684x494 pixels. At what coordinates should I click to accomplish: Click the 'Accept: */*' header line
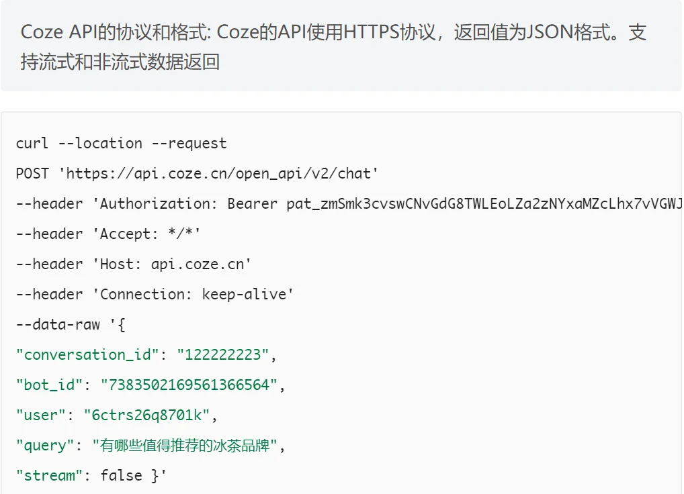pos(108,234)
